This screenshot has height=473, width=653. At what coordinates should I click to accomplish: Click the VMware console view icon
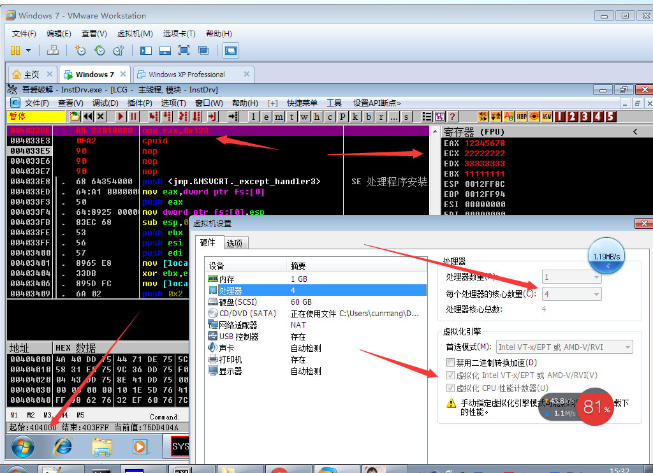point(231,50)
